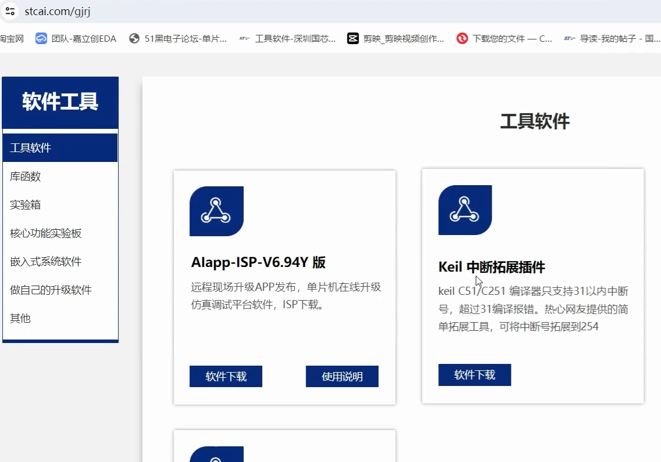
Task: Click the Keil 中断拓展插件 title
Action: (x=491, y=267)
